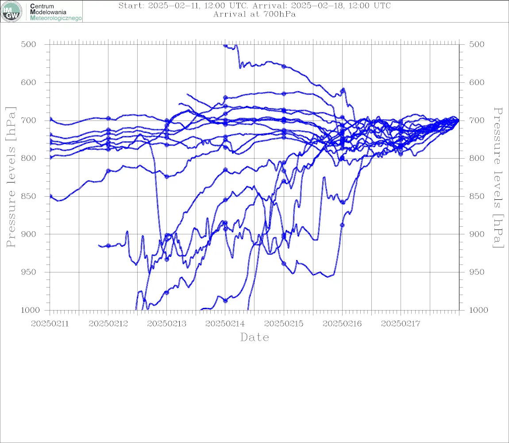
Task: Click the 20250214 date label
Action: point(225,324)
